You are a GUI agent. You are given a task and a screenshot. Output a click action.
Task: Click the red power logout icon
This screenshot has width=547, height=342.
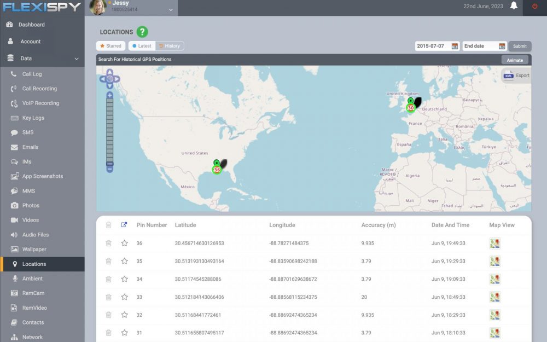[534, 6]
